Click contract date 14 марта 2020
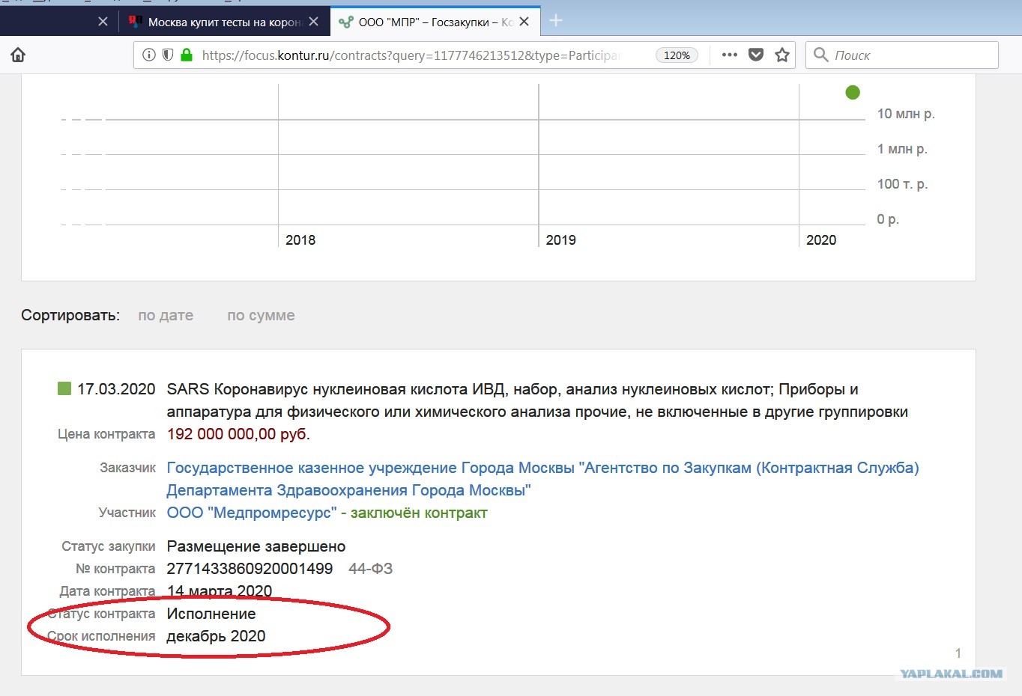 pyautogui.click(x=220, y=591)
